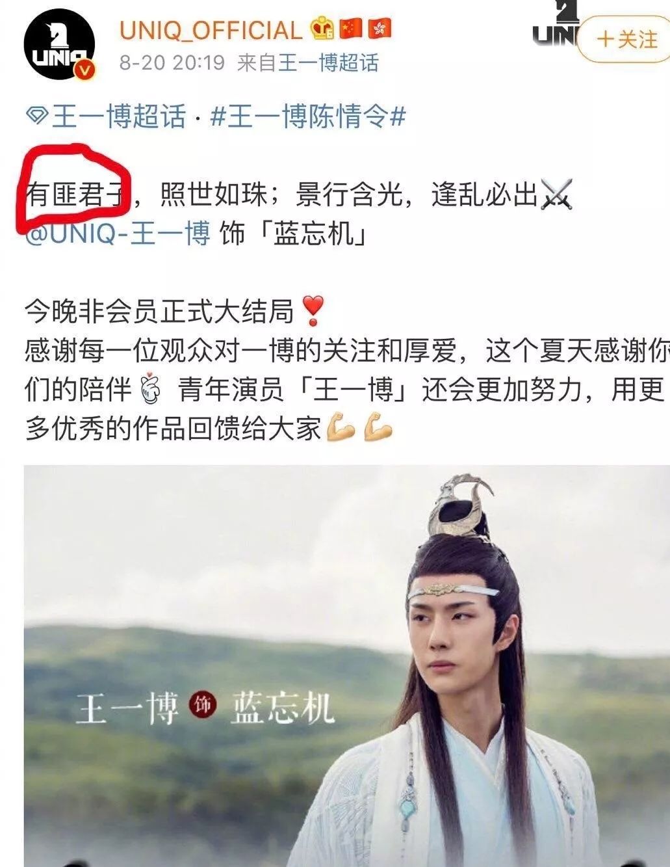The height and width of the screenshot is (867, 670).
Task: Click the crossed swords emoji
Action: pos(558,194)
